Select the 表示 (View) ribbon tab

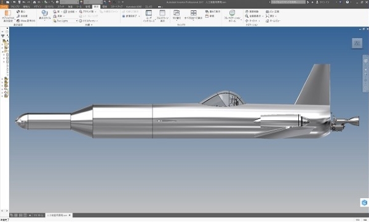coord(96,7)
